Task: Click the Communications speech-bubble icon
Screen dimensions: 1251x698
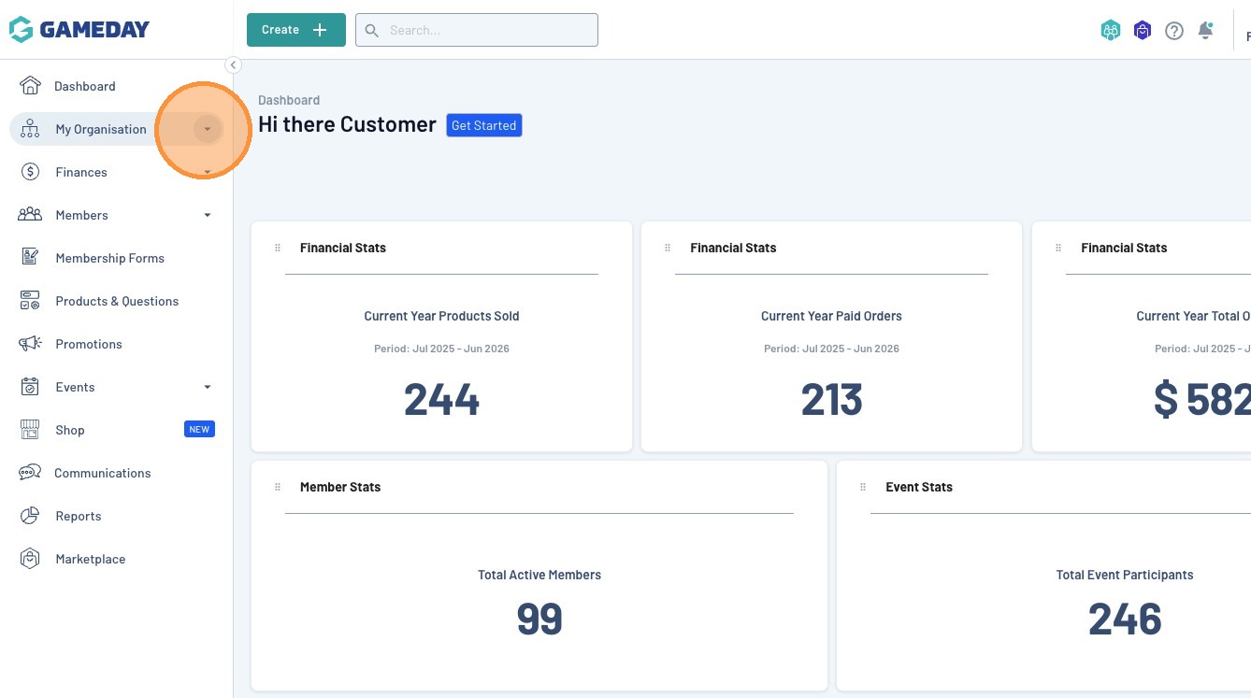Action: point(30,473)
